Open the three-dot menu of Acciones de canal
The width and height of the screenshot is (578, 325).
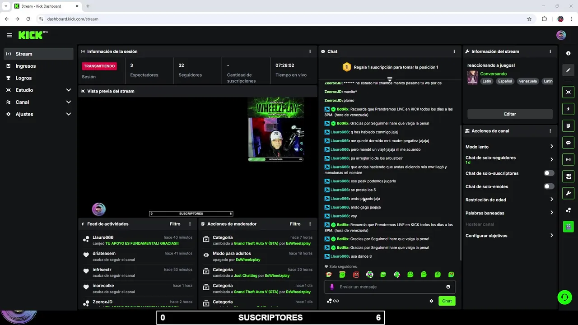[550, 131]
